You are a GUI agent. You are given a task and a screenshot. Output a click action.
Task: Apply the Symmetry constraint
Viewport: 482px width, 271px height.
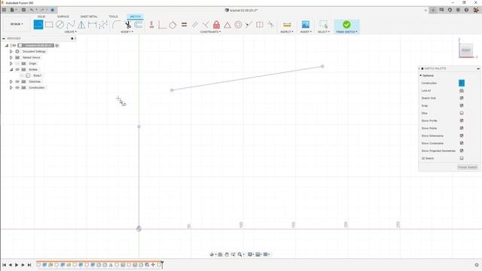[260, 25]
